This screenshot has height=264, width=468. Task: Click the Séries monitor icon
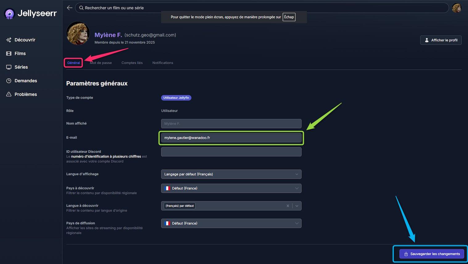[x=9, y=67]
